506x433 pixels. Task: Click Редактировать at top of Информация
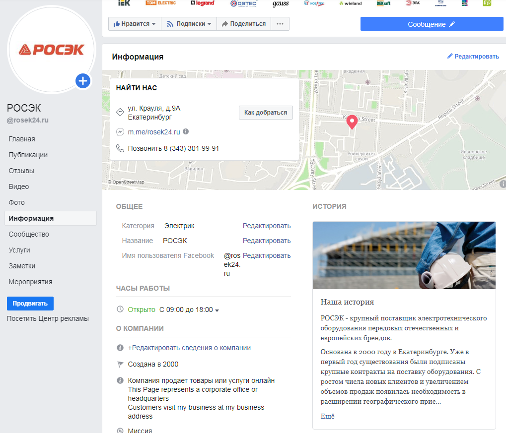pyautogui.click(x=473, y=57)
